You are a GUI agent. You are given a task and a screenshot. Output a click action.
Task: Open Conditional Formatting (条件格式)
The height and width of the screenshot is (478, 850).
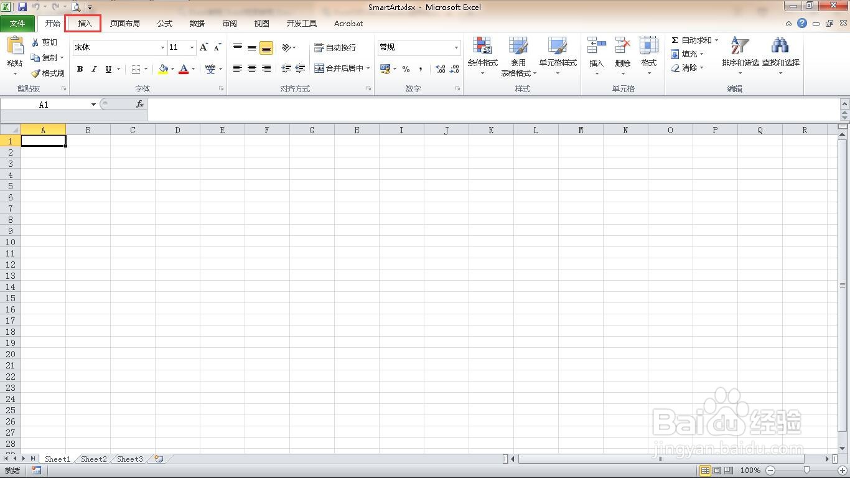pos(482,55)
